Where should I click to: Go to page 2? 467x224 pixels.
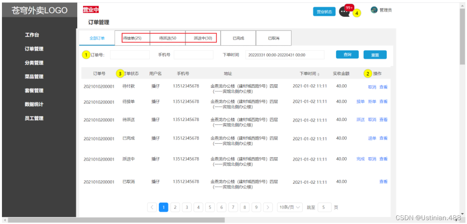pos(175,207)
